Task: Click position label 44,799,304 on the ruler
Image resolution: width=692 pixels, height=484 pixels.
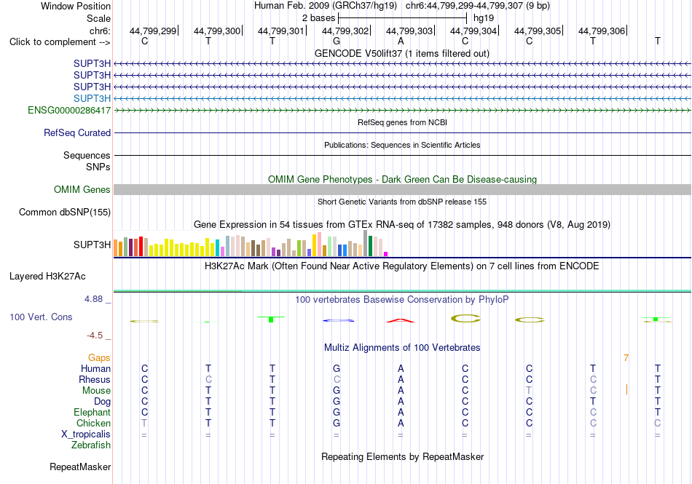Action: pos(473,31)
